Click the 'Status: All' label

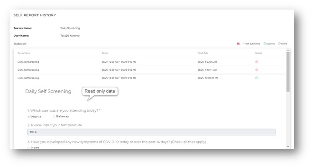(20, 44)
